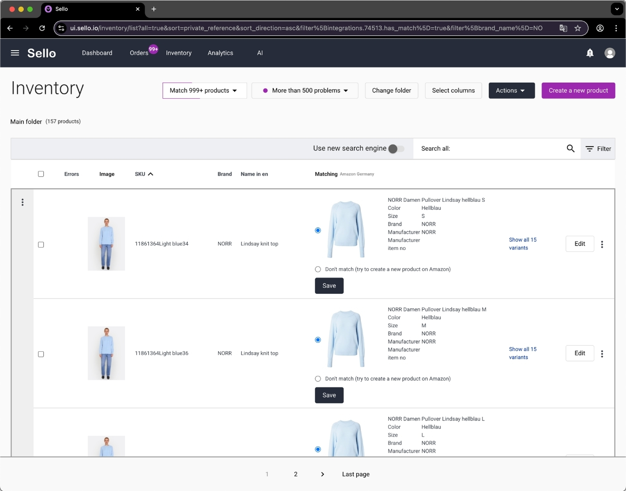Viewport: 626px width, 491px height.
Task: Open the notification bell
Action: point(590,53)
